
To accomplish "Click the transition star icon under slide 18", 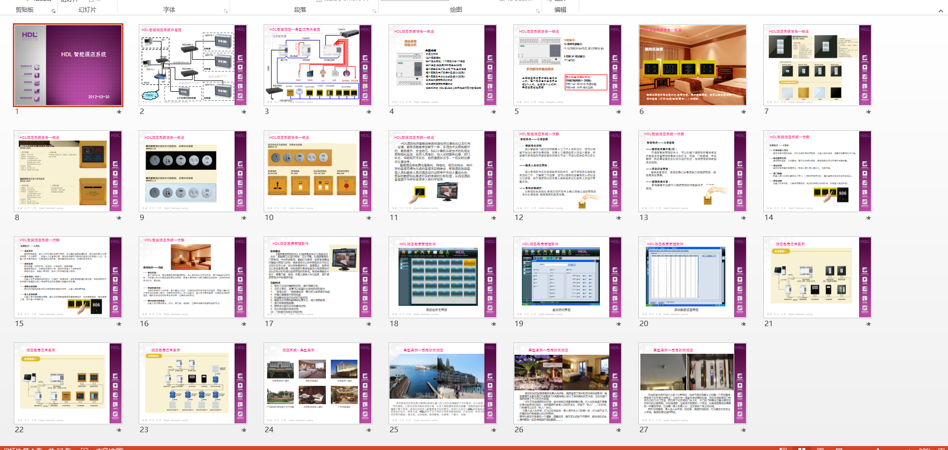I will pyautogui.click(x=493, y=324).
